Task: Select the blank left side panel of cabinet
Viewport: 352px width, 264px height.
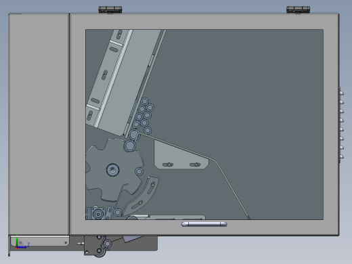Action: [39, 124]
